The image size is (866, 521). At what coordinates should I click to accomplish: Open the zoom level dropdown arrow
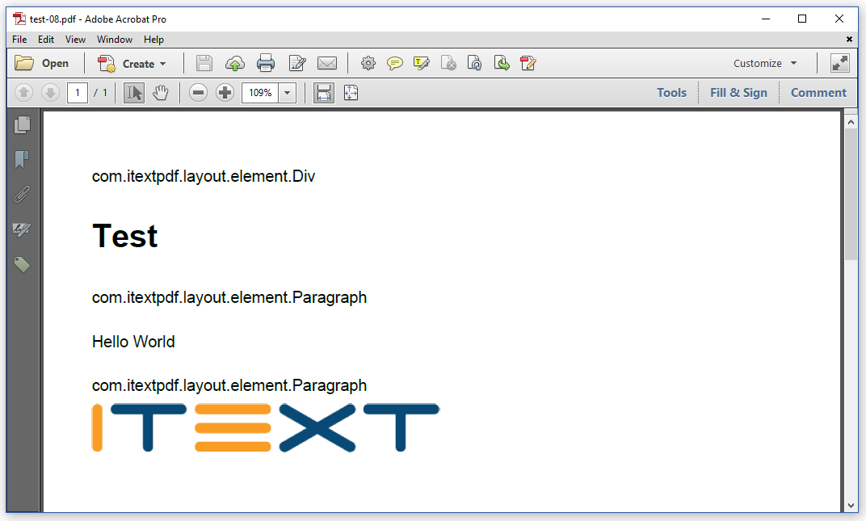tap(288, 93)
